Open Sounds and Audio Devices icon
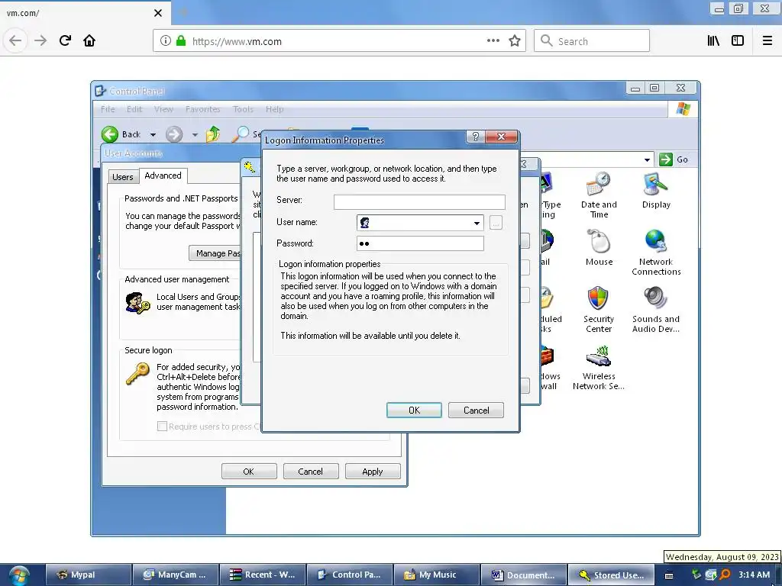 (x=656, y=310)
